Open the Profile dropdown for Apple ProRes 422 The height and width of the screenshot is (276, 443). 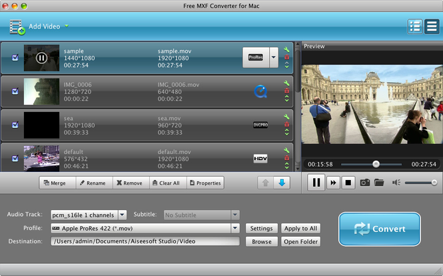click(x=235, y=228)
